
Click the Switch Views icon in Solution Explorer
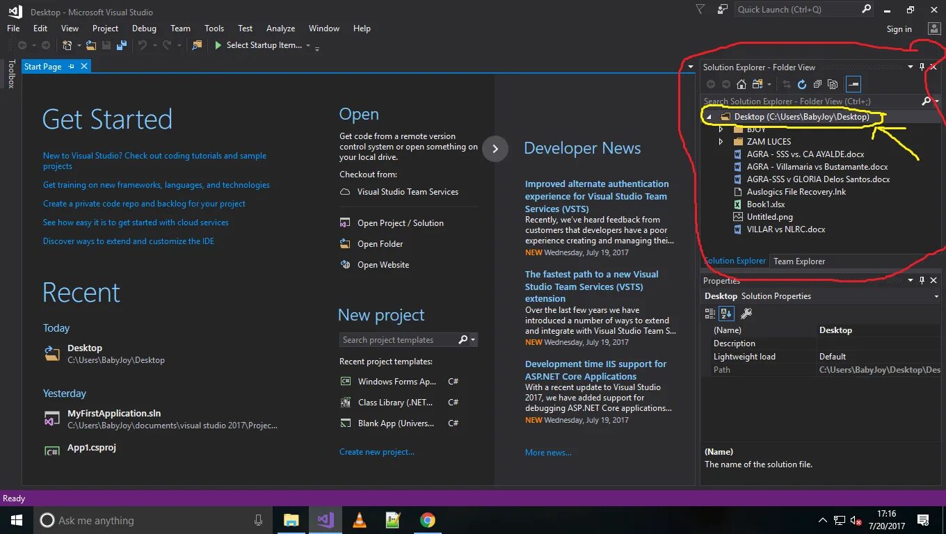[x=756, y=84]
